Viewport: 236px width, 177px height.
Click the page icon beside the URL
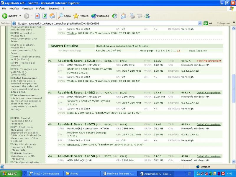(14, 23)
